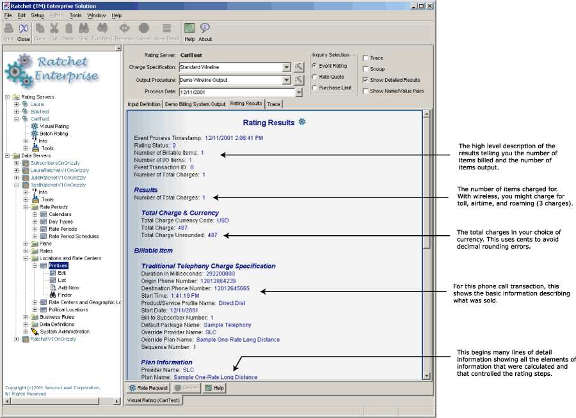Screen dimensions: 576x418
Task: Open the Tools menu
Action: pyautogui.click(x=76, y=15)
